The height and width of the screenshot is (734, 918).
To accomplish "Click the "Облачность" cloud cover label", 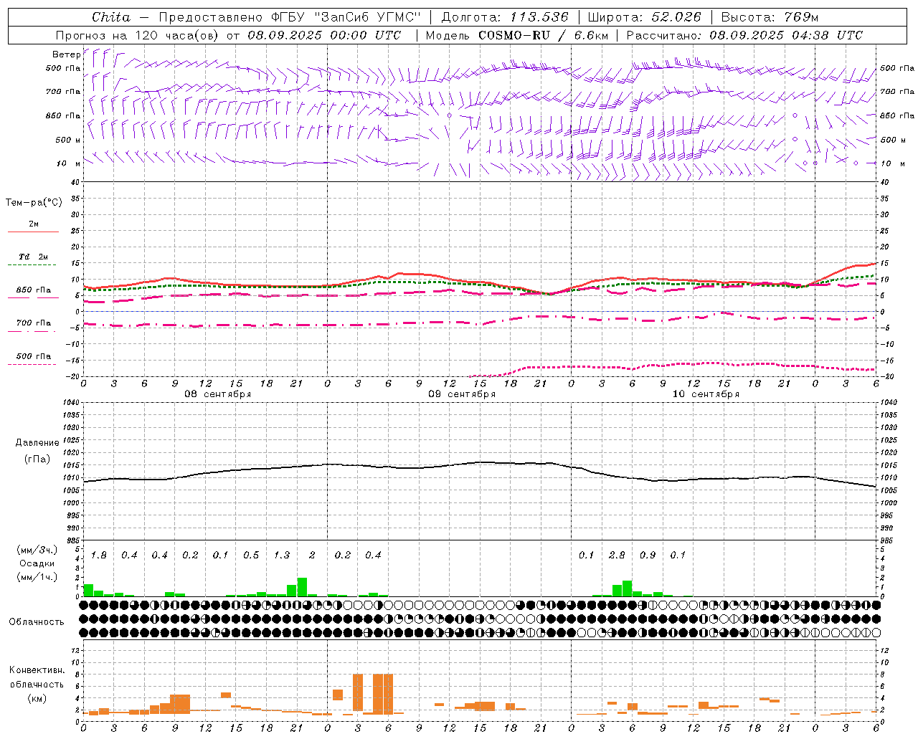I will pos(37,622).
